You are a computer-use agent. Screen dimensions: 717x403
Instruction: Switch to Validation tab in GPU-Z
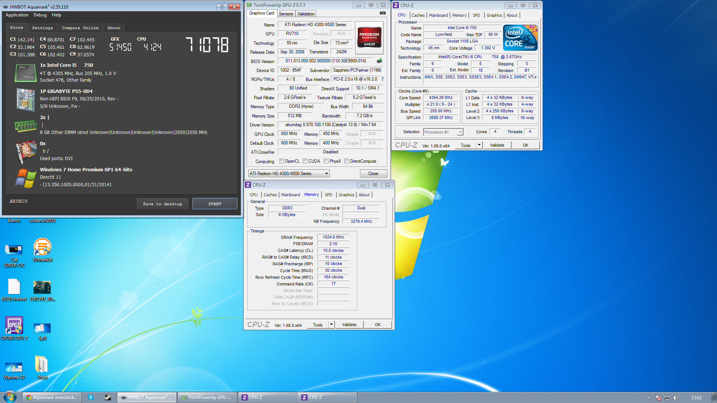coord(306,14)
